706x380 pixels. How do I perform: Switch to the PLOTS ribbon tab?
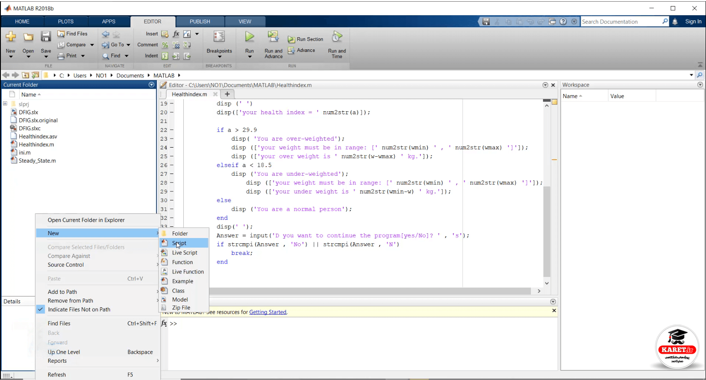pos(66,22)
